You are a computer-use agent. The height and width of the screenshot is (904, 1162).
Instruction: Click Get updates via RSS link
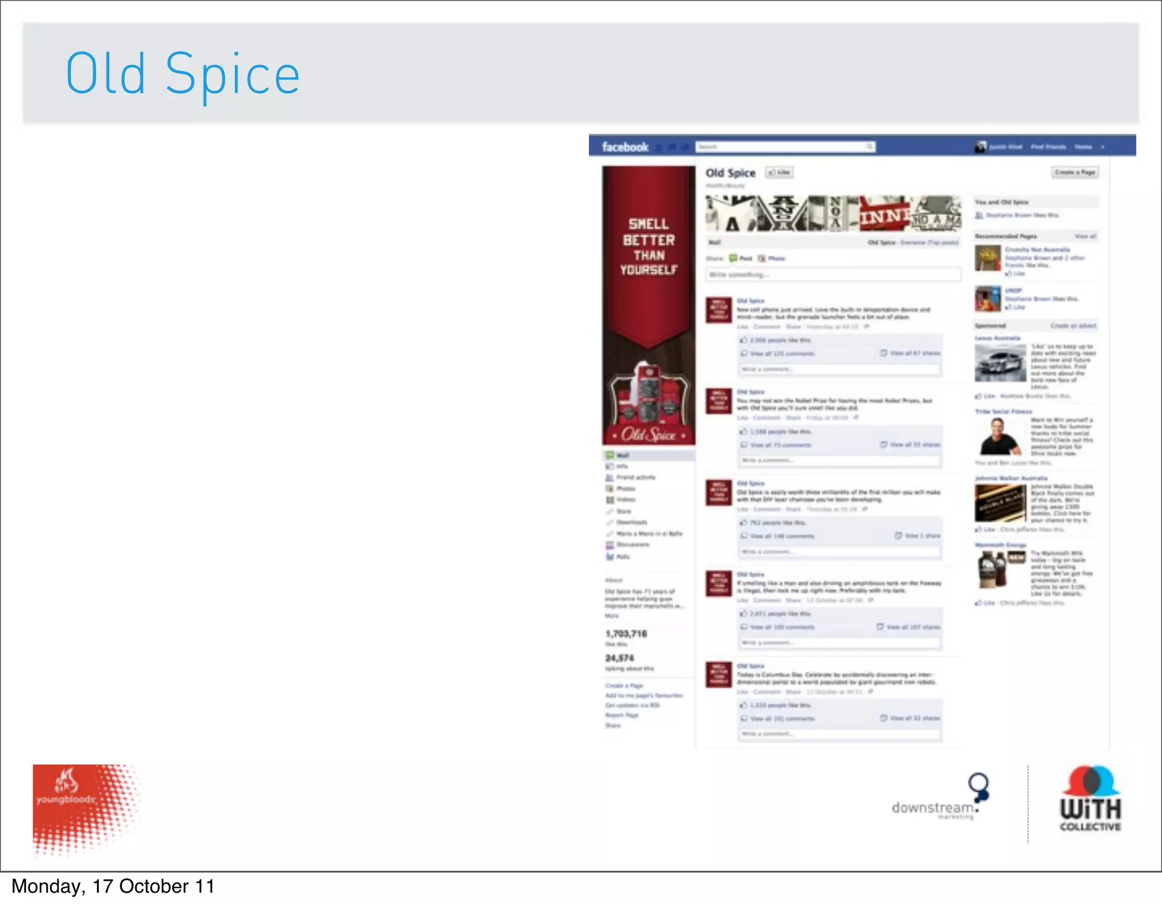pyautogui.click(x=633, y=705)
